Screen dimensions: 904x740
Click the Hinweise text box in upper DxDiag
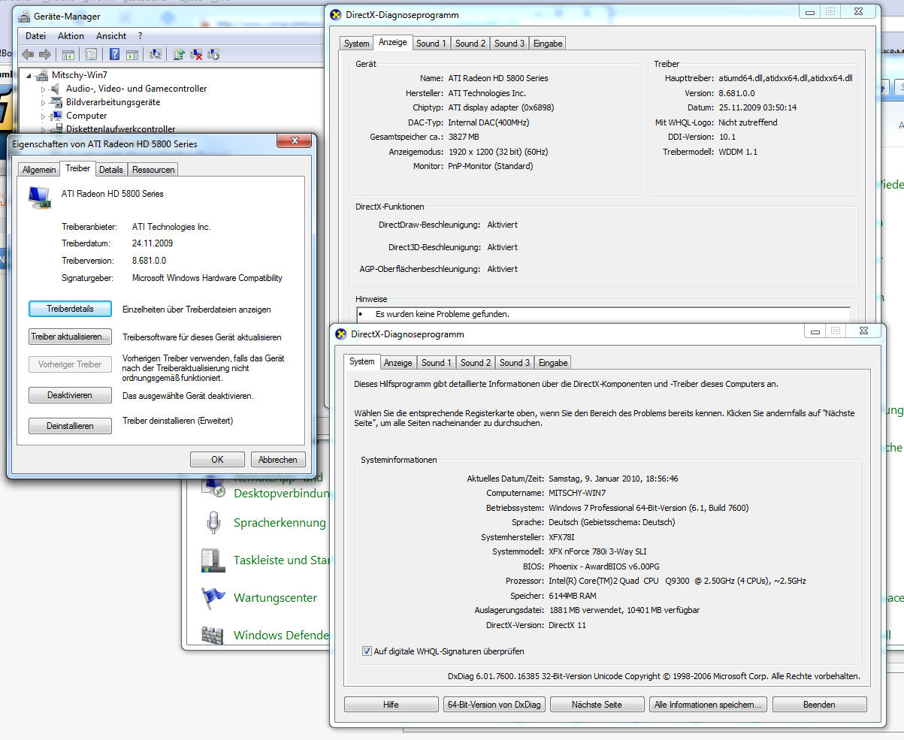click(x=603, y=314)
